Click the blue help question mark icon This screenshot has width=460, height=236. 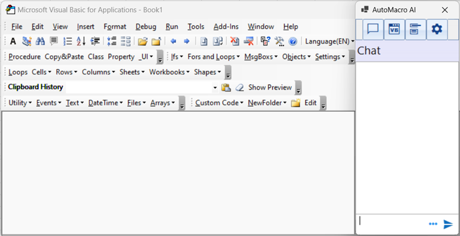[x=293, y=41]
